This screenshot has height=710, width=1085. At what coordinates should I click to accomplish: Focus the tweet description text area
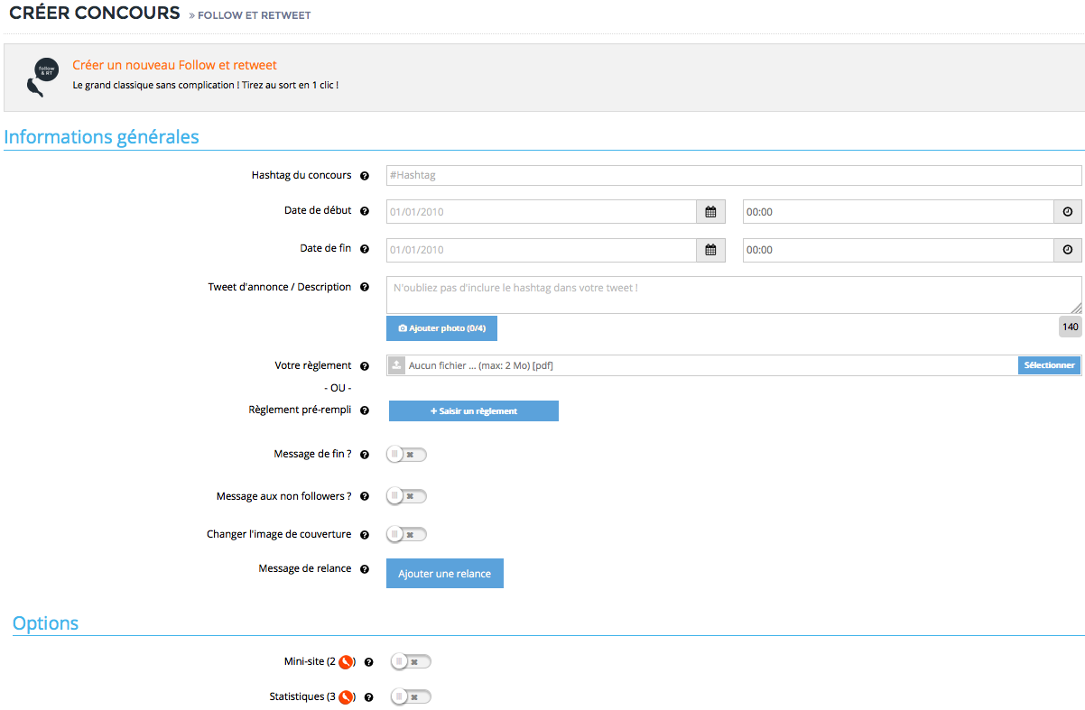(x=733, y=295)
